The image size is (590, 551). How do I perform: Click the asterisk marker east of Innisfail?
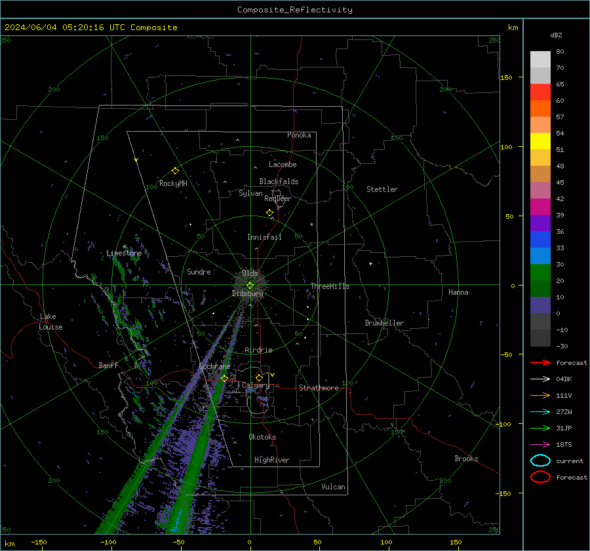click(311, 225)
